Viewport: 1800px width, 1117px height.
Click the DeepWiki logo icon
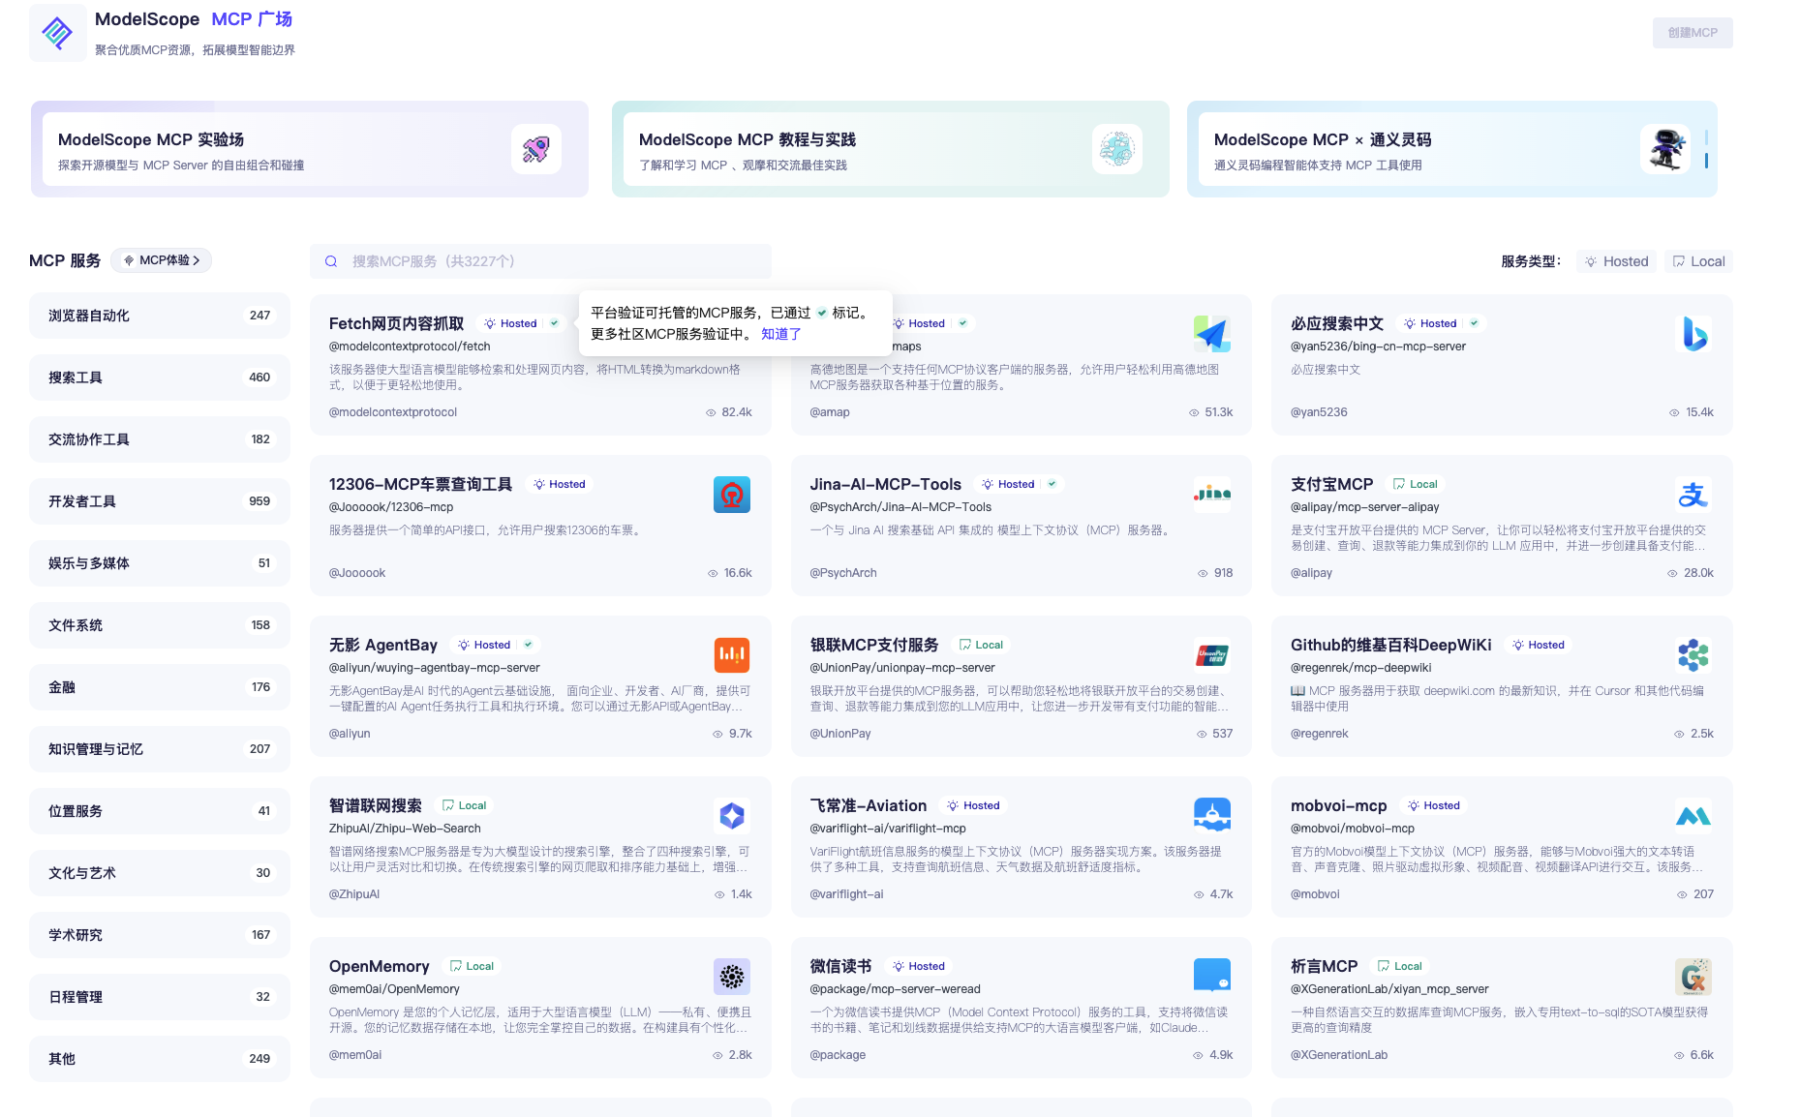click(x=1693, y=655)
